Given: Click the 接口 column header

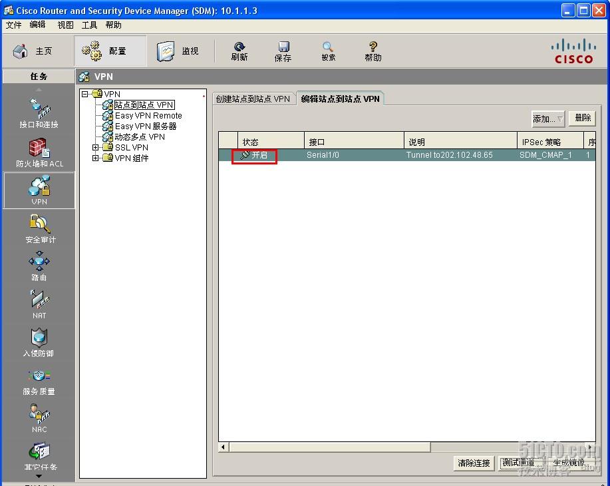Looking at the screenshot, I should tap(354, 142).
